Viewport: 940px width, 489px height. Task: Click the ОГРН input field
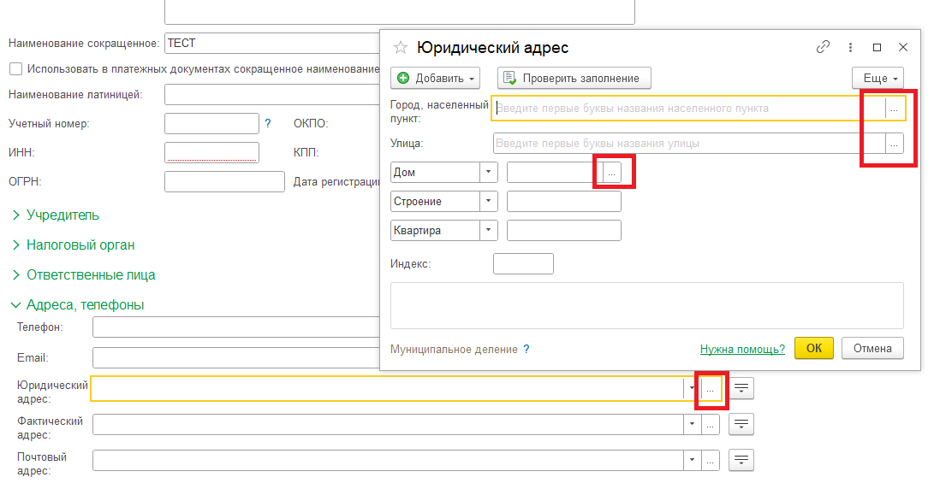225,181
